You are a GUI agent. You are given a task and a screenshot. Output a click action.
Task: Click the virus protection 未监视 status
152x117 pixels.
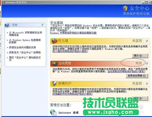(137, 84)
